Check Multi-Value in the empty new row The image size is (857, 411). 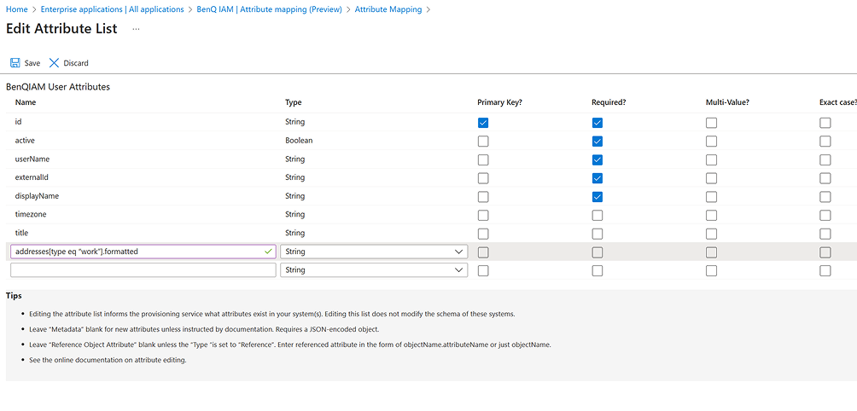pyautogui.click(x=711, y=270)
